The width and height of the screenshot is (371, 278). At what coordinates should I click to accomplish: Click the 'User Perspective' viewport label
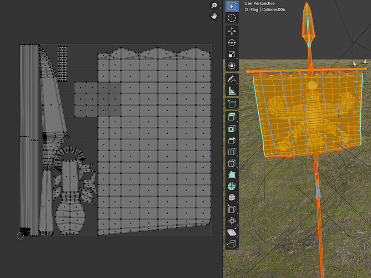(x=259, y=3)
